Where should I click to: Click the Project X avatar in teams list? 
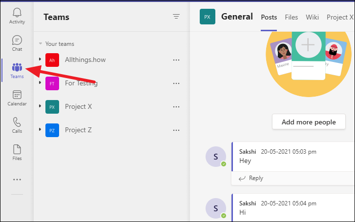[x=52, y=107]
